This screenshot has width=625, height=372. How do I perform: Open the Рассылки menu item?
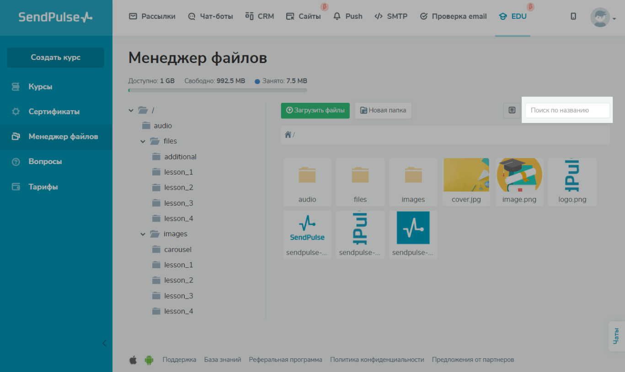pos(152,16)
